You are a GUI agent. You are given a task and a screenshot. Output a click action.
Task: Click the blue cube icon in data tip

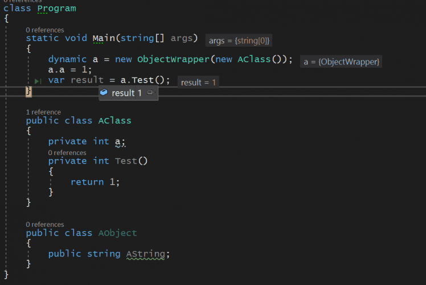(104, 92)
